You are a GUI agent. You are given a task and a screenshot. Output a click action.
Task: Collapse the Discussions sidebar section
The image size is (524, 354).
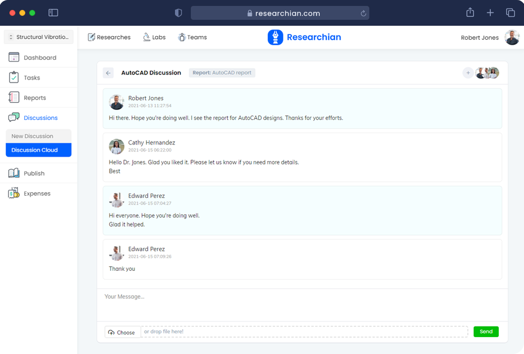click(40, 118)
